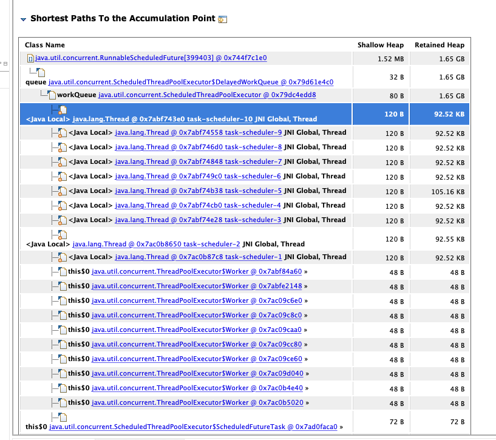This screenshot has width=496, height=440.
Task: Open the DelayedWorkQueue @ 0x79d61e4c0 link
Action: pos(191,82)
